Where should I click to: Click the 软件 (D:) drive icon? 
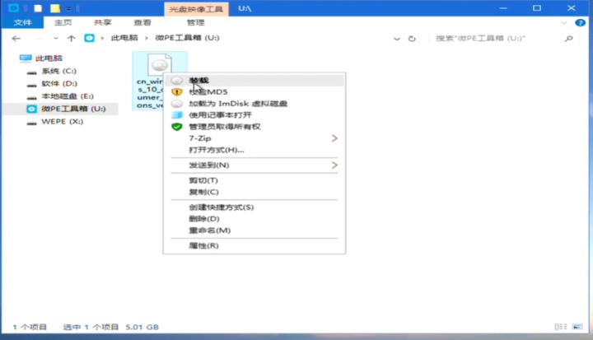pyautogui.click(x=32, y=84)
